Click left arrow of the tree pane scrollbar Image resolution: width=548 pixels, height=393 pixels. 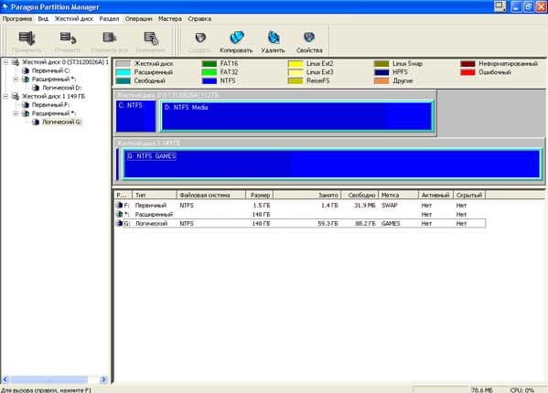tap(5, 379)
